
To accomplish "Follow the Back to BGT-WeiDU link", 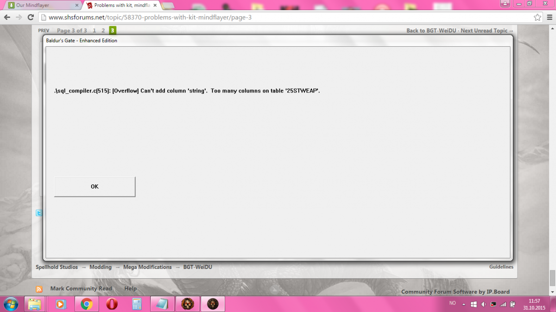I will (x=431, y=31).
